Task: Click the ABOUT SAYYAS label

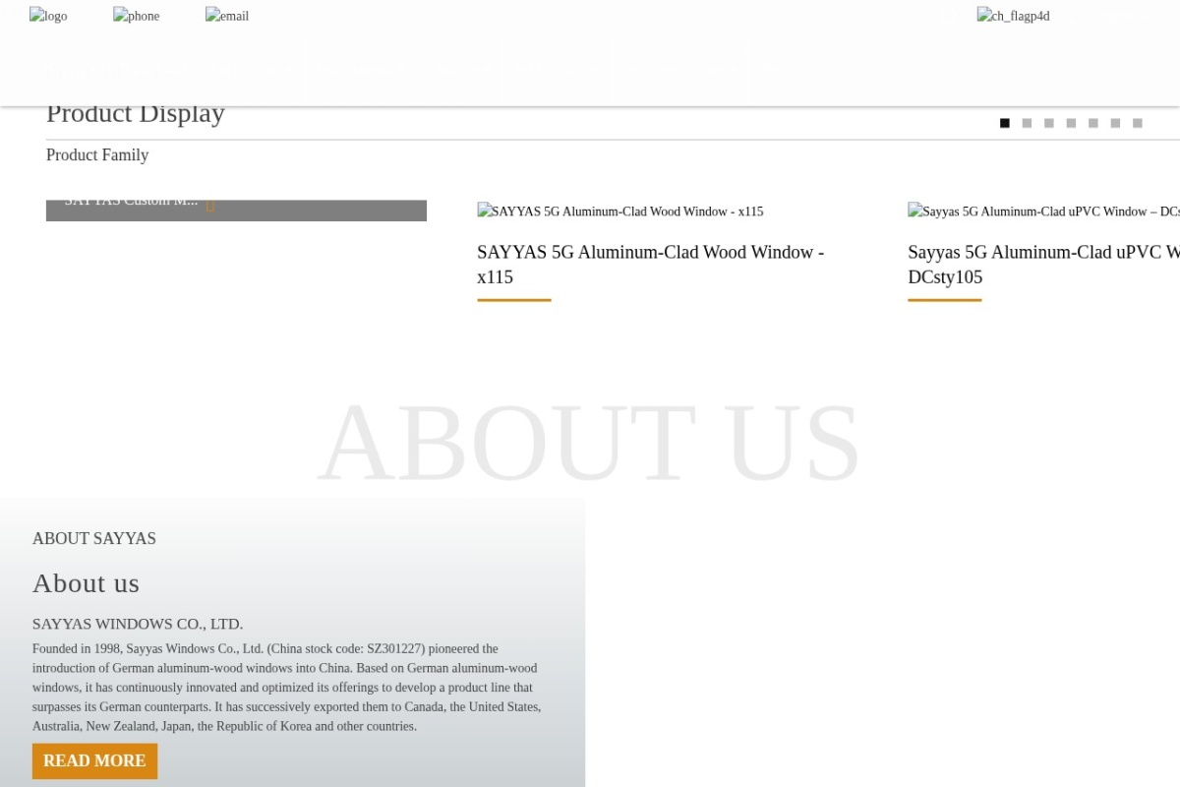Action: (94, 538)
